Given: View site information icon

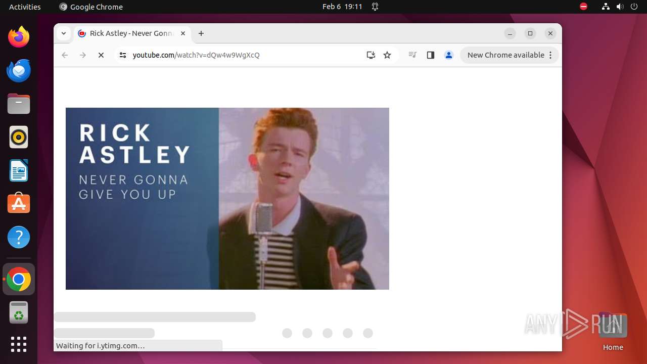Looking at the screenshot, I should [122, 55].
